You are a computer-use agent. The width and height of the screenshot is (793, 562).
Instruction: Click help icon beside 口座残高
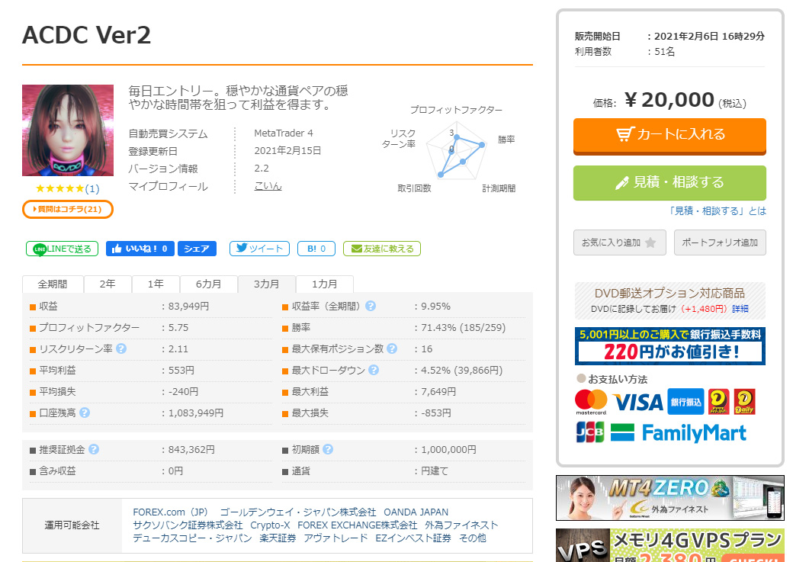pos(85,413)
